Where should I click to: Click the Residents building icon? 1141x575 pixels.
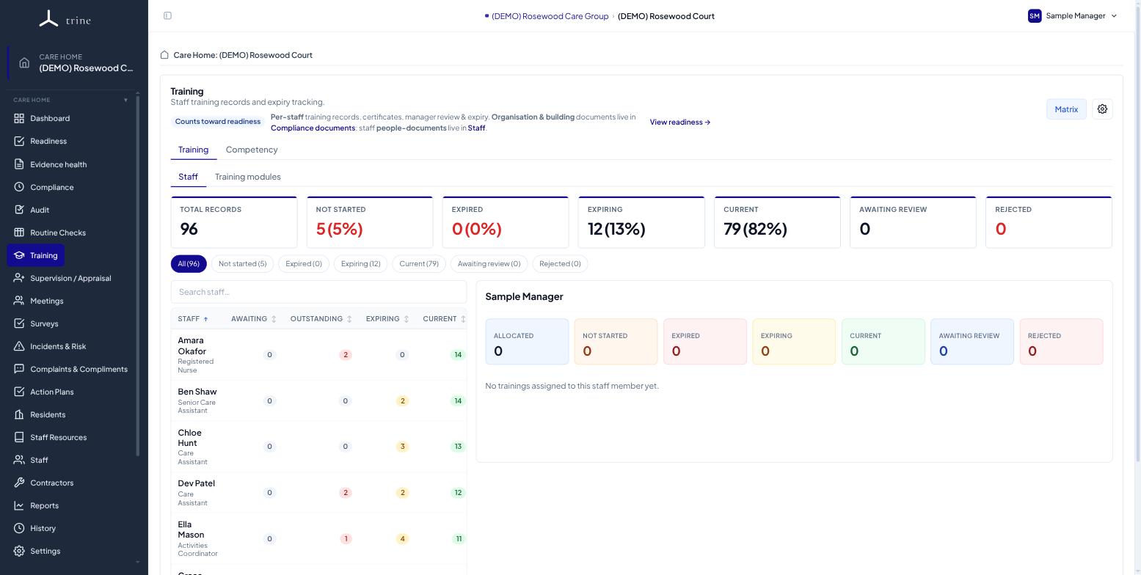[x=19, y=414]
